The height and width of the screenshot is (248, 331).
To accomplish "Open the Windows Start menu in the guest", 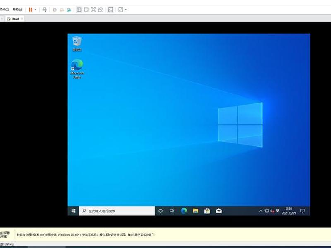I will pyautogui.click(x=74, y=211).
